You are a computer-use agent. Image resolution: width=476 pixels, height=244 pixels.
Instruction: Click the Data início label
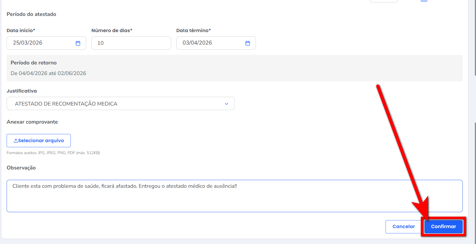click(21, 31)
